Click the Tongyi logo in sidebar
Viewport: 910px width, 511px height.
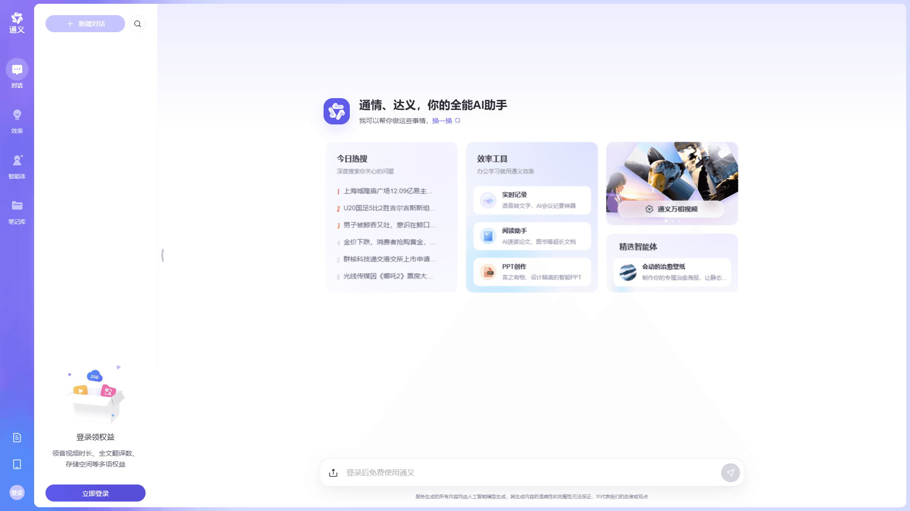click(x=17, y=23)
